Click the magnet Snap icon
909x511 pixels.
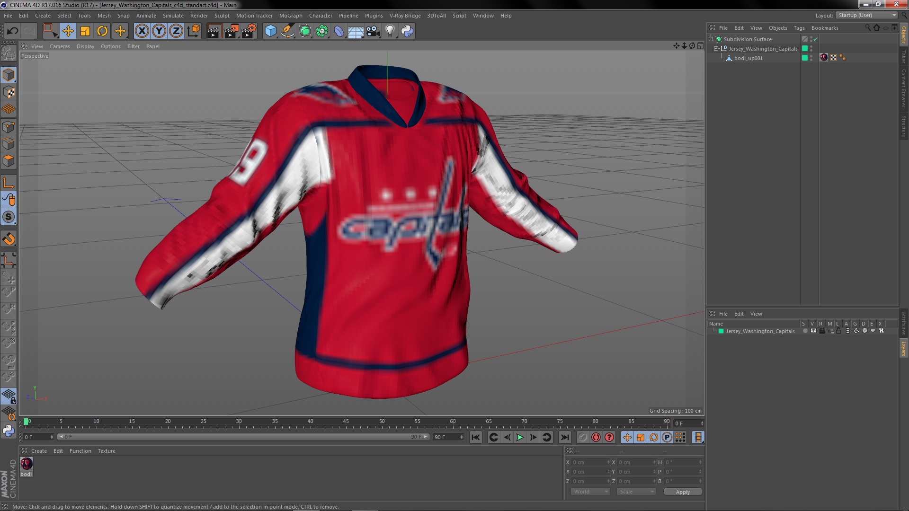coord(9,239)
